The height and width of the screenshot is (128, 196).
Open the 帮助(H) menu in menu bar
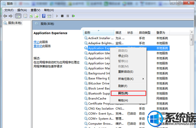point(49,10)
